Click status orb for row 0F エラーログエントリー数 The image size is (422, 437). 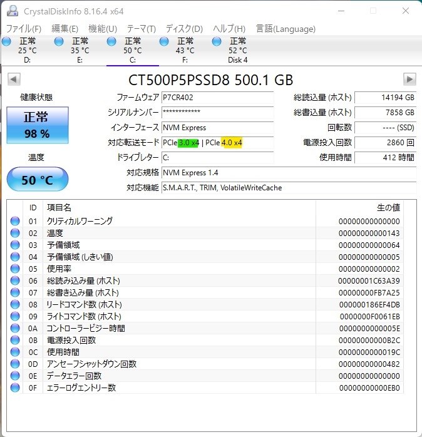15,388
